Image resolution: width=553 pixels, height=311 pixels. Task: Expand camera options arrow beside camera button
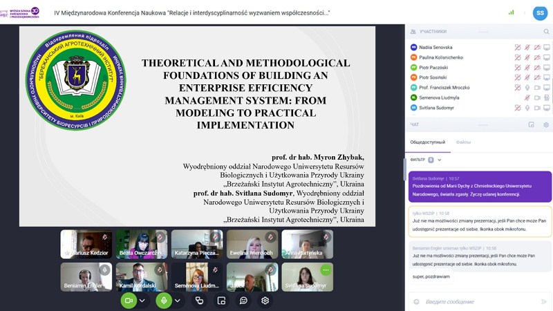142,301
